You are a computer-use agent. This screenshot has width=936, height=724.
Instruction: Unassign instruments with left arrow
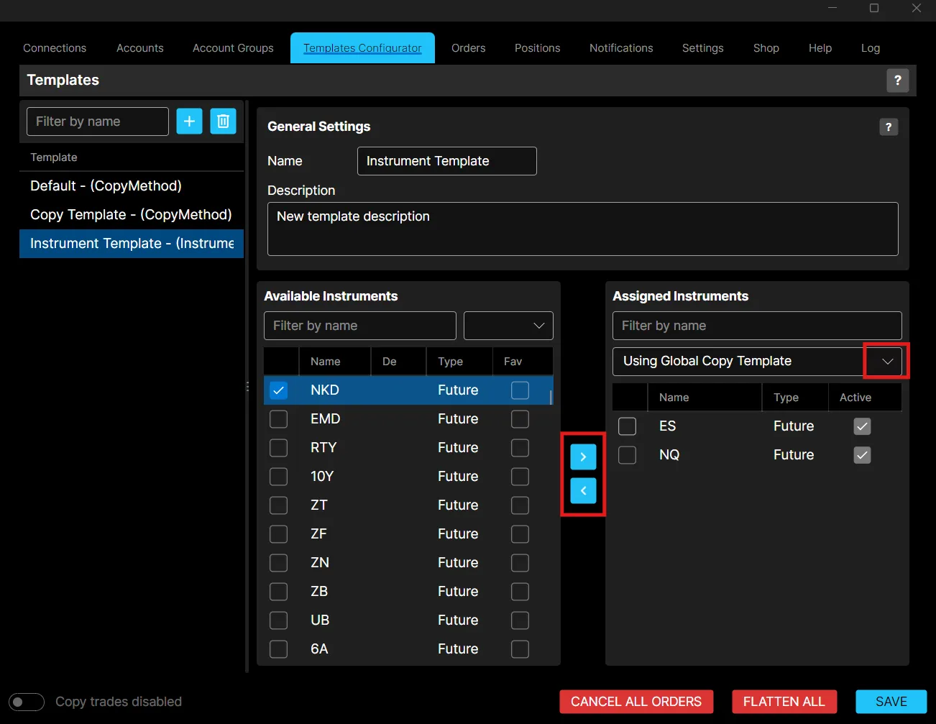583,490
